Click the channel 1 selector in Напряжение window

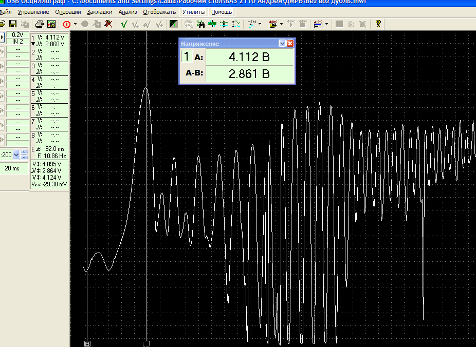187,56
